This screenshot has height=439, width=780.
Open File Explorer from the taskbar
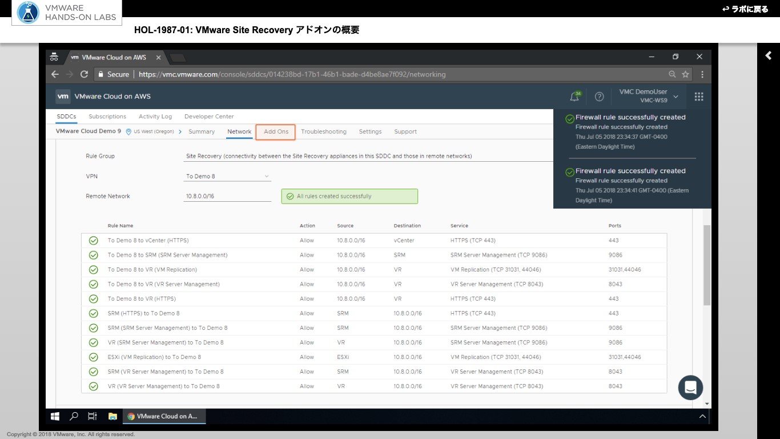click(x=112, y=416)
